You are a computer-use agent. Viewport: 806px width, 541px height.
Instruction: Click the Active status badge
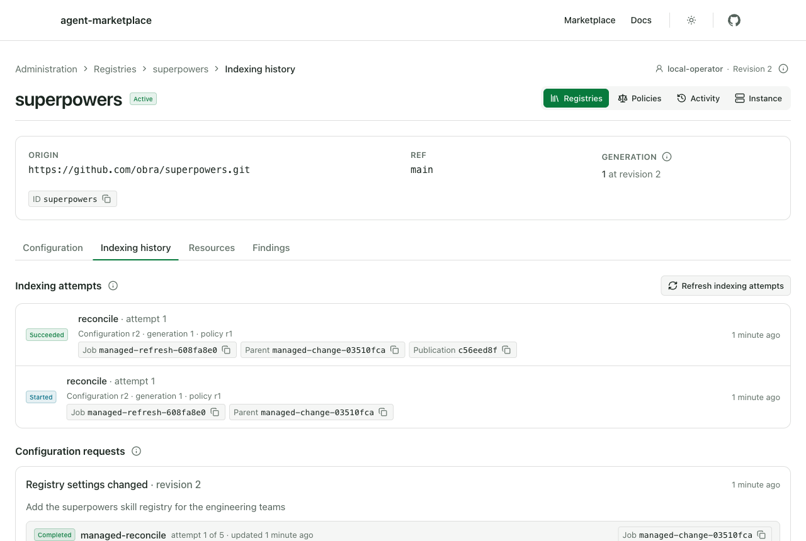pos(143,99)
